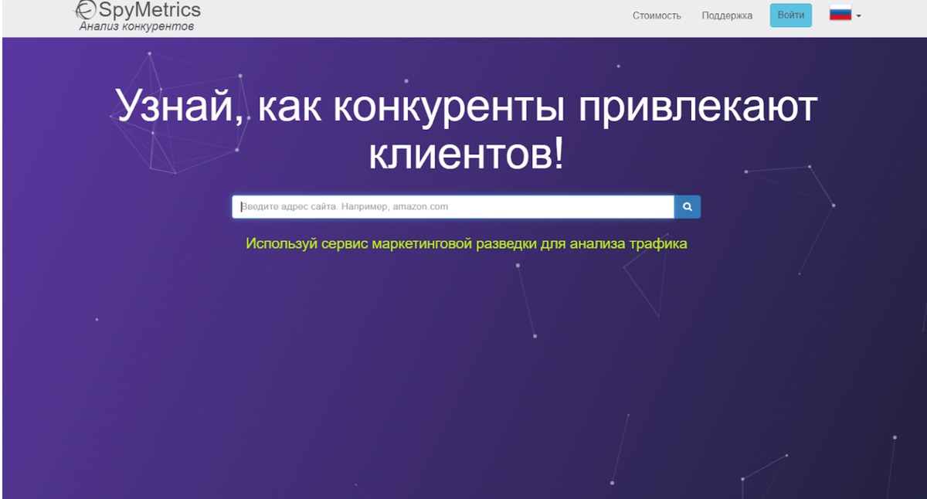Viewport: 927px width, 499px height.
Task: Click the headline 'Узнай, как конкуренты привлекают клиентов!'
Action: tap(466, 131)
